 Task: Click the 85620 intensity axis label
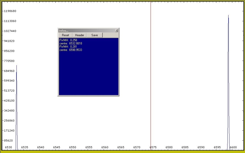[x=10, y=141]
